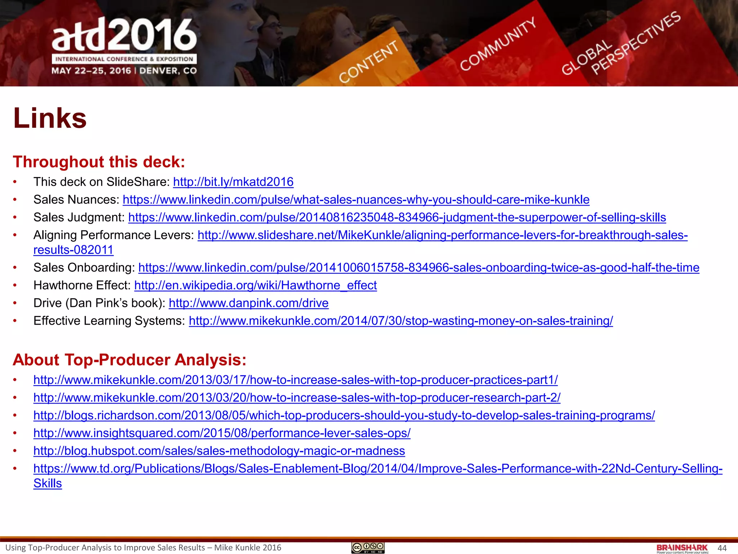Open the insightsquared.com performance-lever link
Image resolution: width=738 pixels, height=554 pixels.
click(x=222, y=433)
